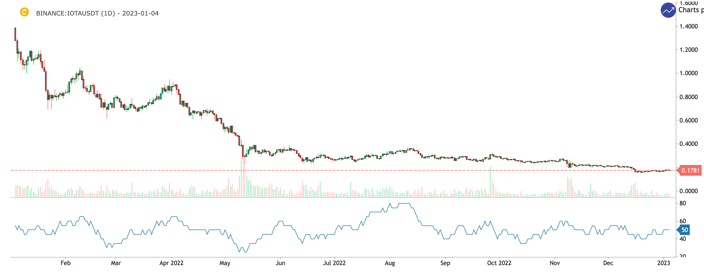Click the Feb label on the time axis
Image resolution: width=704 pixels, height=274 pixels.
coord(65,263)
